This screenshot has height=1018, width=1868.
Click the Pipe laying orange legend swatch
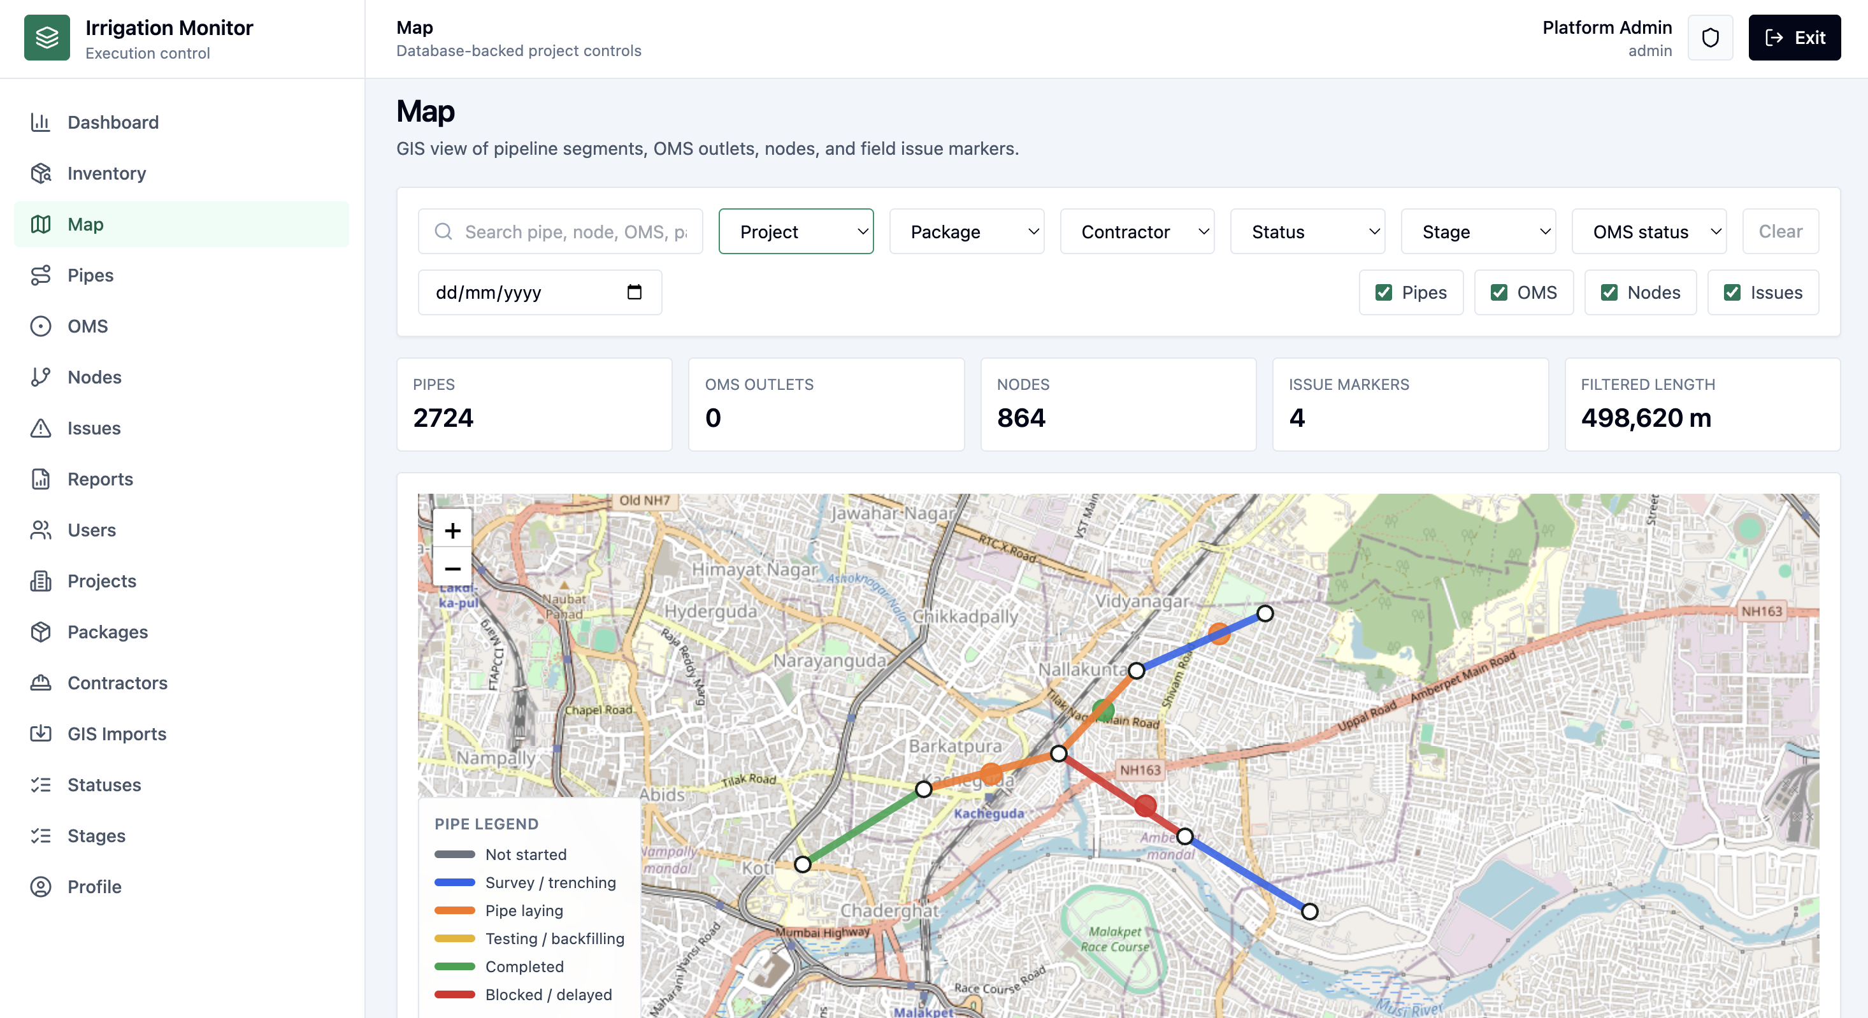[455, 910]
